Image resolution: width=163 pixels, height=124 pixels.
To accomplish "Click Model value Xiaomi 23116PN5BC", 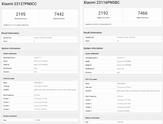I will (124, 61).
